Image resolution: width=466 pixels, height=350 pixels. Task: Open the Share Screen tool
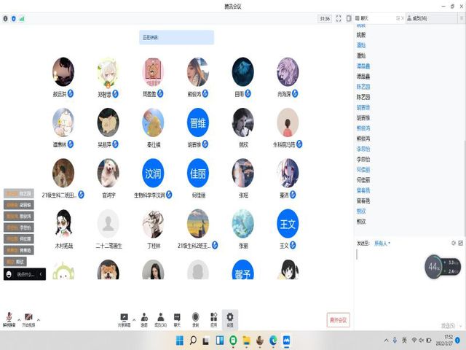pos(125,319)
